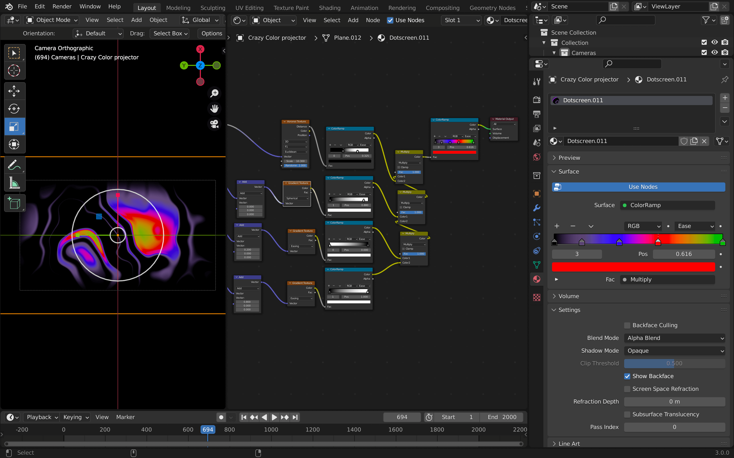Open the Render menu in top bar
The height and width of the screenshot is (458, 734).
62,6
